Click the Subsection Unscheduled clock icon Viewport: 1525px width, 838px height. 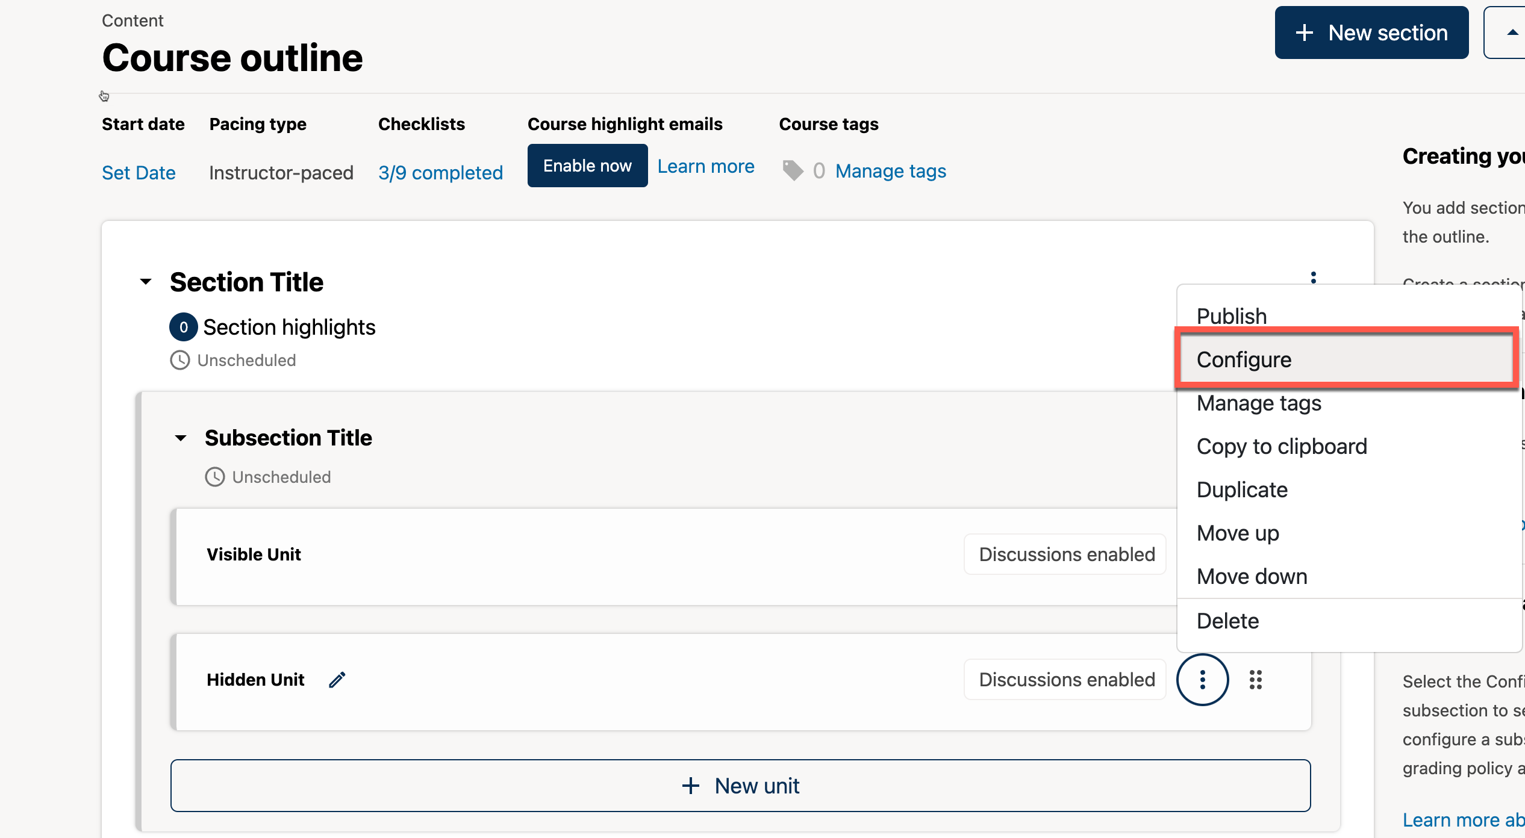215,477
